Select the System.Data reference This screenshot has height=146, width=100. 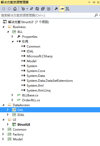click(x=36, y=76)
